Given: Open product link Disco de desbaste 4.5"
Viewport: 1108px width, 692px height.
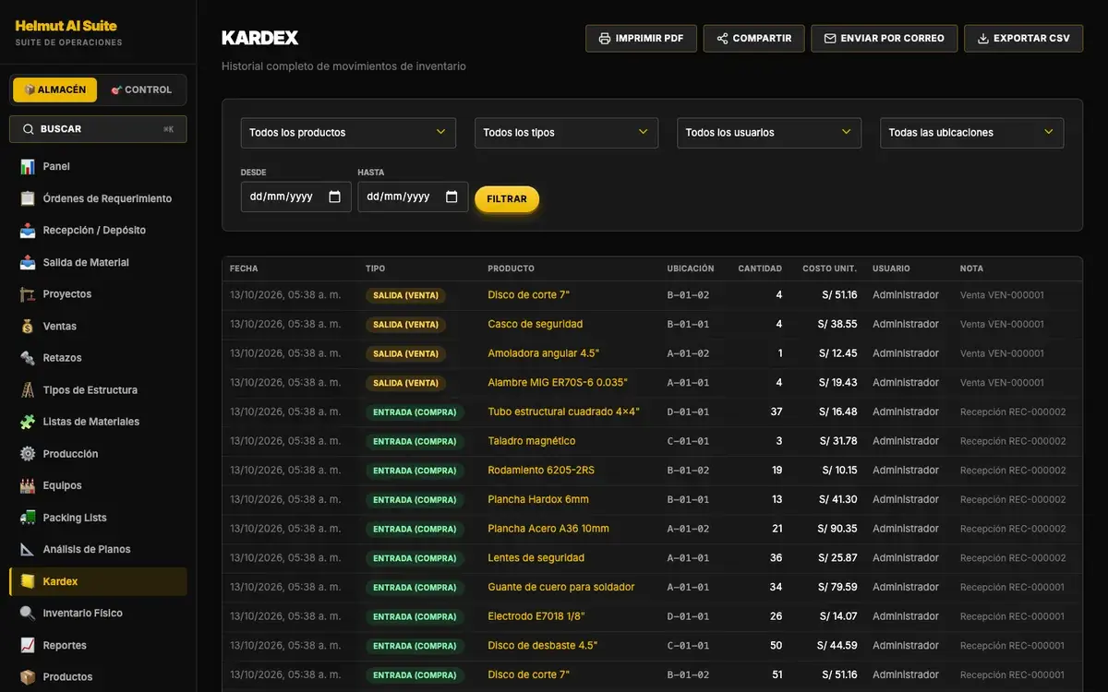Looking at the screenshot, I should pos(542,646).
